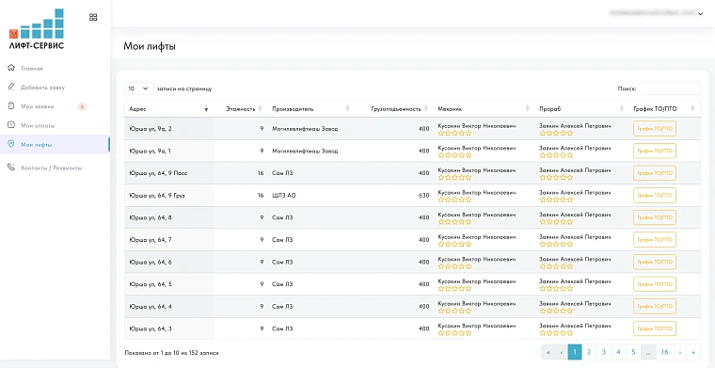Open График ТО/ПТО for Юрша ул, 64, 4

coord(655,307)
